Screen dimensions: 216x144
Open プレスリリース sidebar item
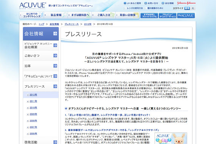click(41, 86)
